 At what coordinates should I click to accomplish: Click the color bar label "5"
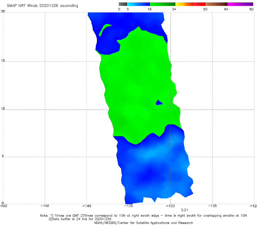[128, 9]
